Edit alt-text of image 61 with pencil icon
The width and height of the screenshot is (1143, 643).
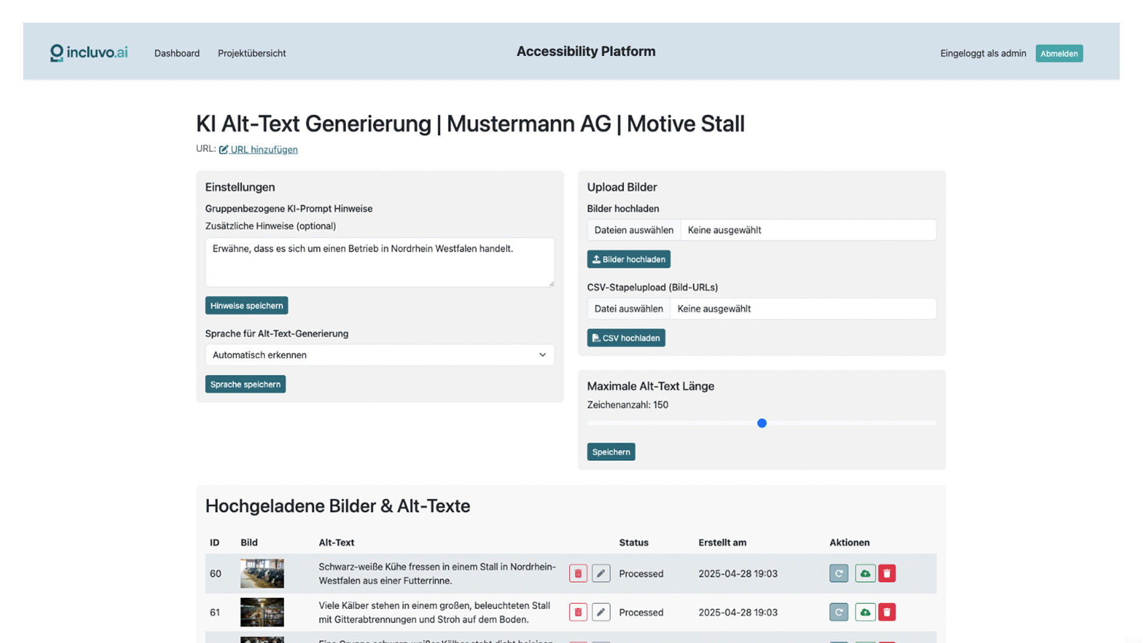click(x=601, y=611)
